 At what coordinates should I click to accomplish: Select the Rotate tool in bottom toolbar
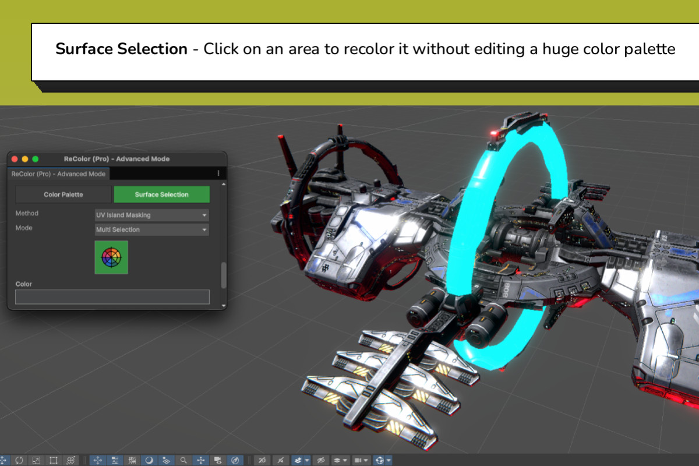[x=20, y=460]
